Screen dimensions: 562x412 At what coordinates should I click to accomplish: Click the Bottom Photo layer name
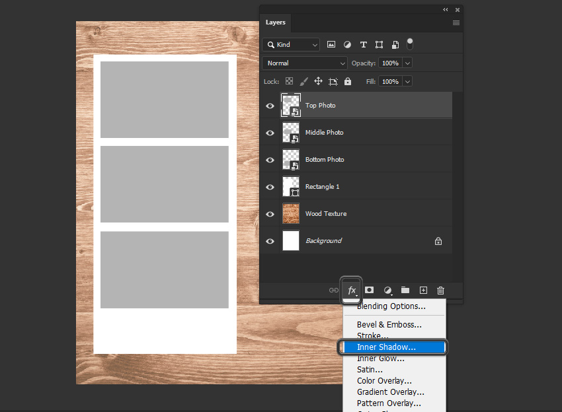click(x=325, y=160)
